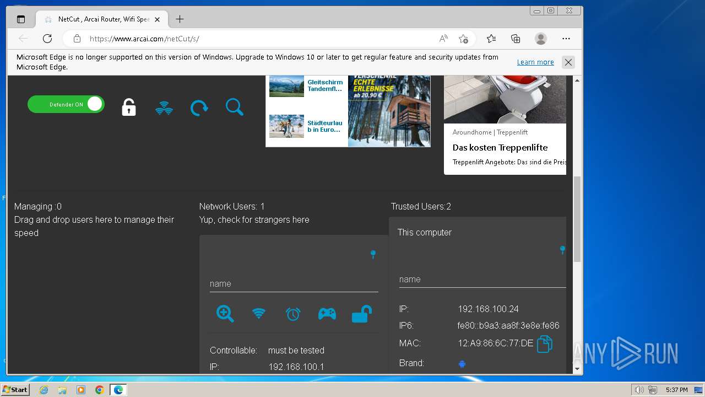This screenshot has width=705, height=397.
Task: Click the blue WiFi scan icon
Action: click(164, 108)
